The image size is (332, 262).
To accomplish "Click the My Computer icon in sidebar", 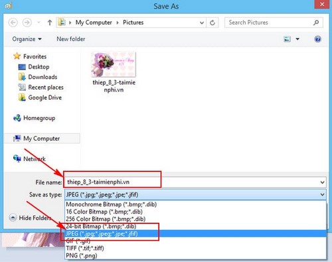I will point(17,138).
